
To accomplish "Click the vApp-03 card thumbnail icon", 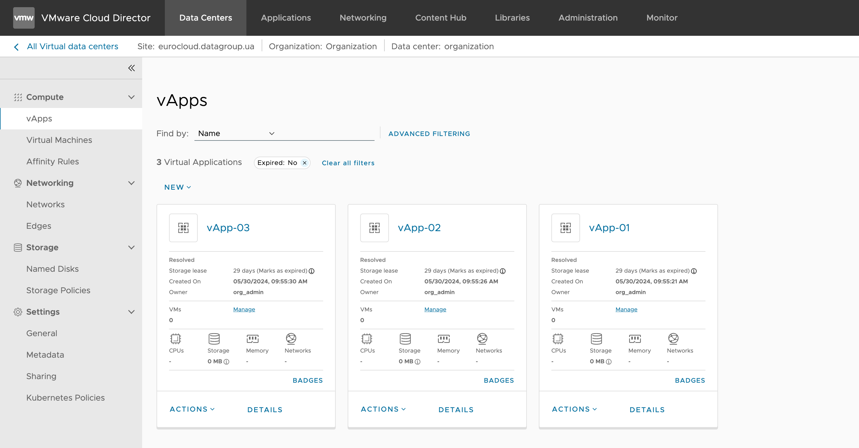I will [183, 228].
